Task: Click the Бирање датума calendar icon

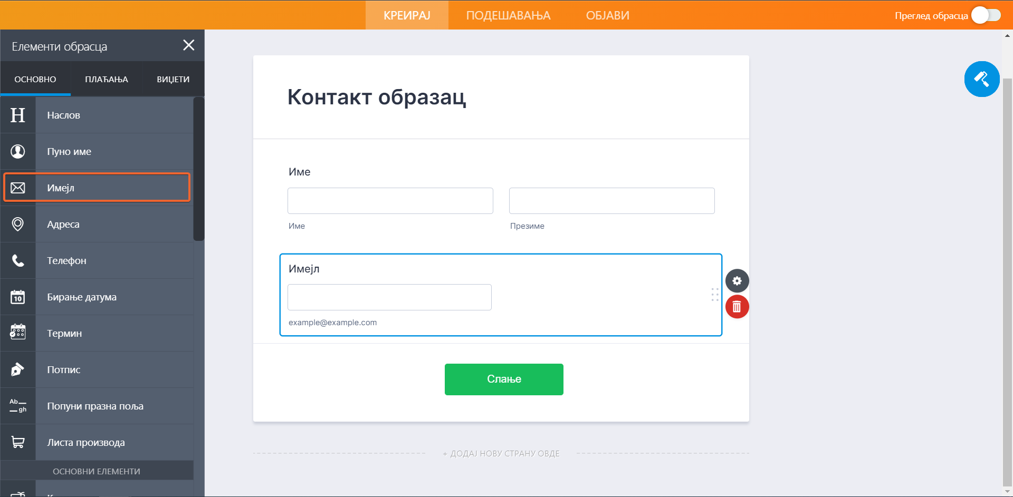Action: pos(17,297)
